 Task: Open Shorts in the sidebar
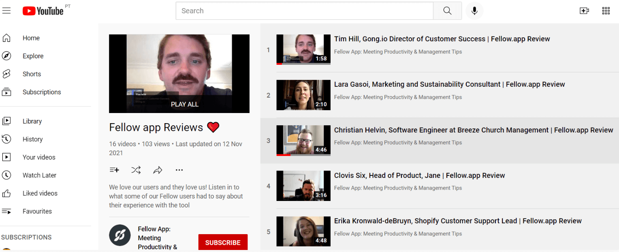click(32, 74)
